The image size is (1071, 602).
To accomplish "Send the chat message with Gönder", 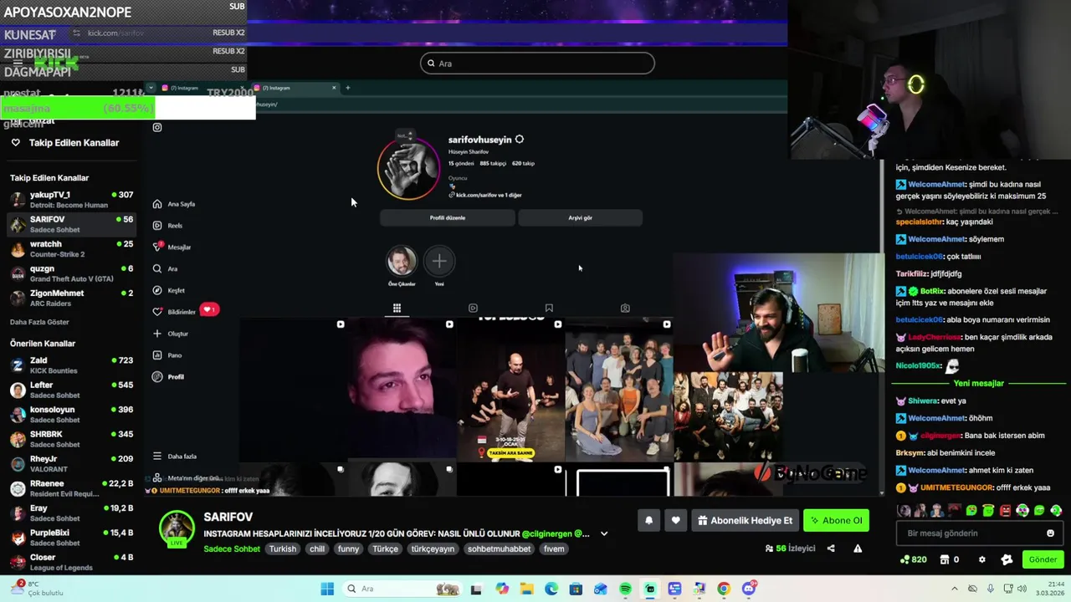I will pyautogui.click(x=1043, y=559).
